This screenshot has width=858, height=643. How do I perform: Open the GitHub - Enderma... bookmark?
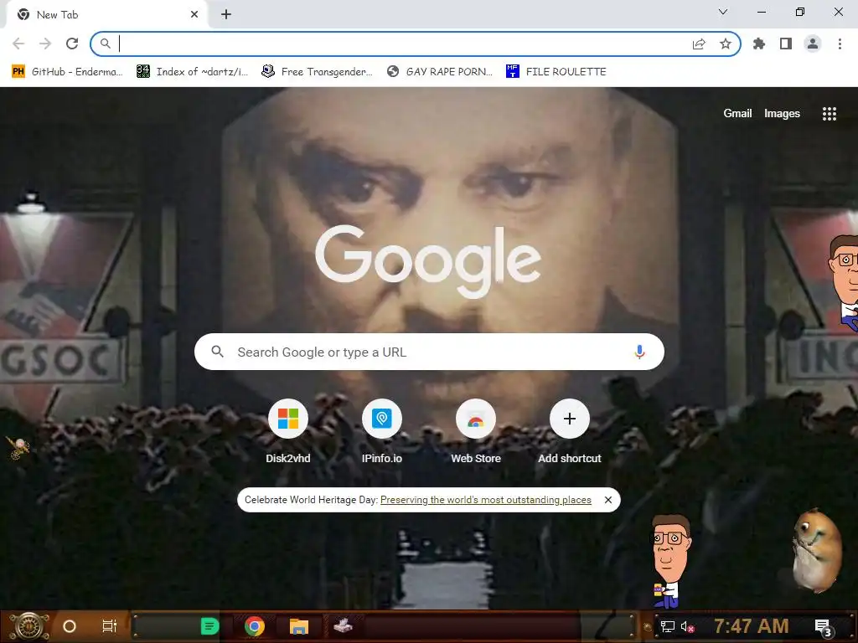tap(67, 72)
